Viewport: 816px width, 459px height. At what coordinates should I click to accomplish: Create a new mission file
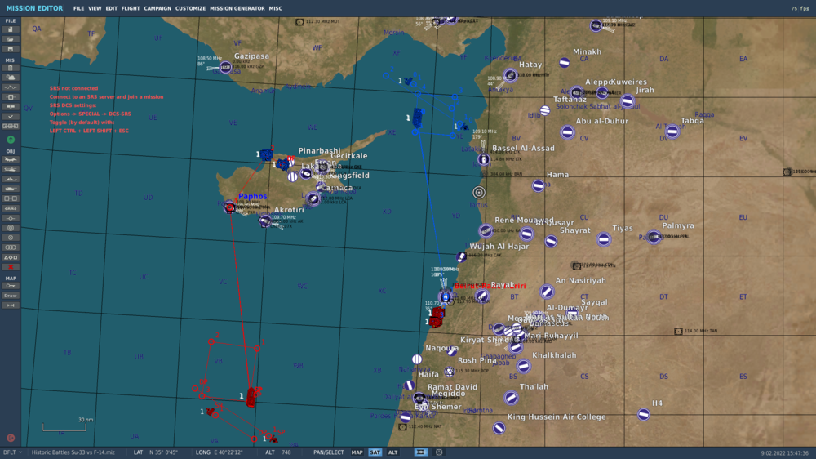[11, 29]
